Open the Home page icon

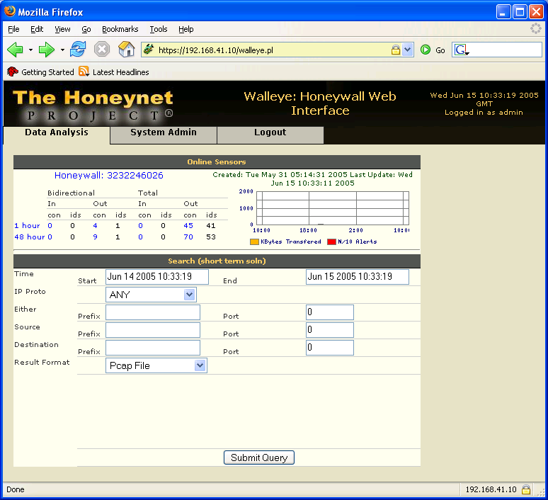pos(126,50)
